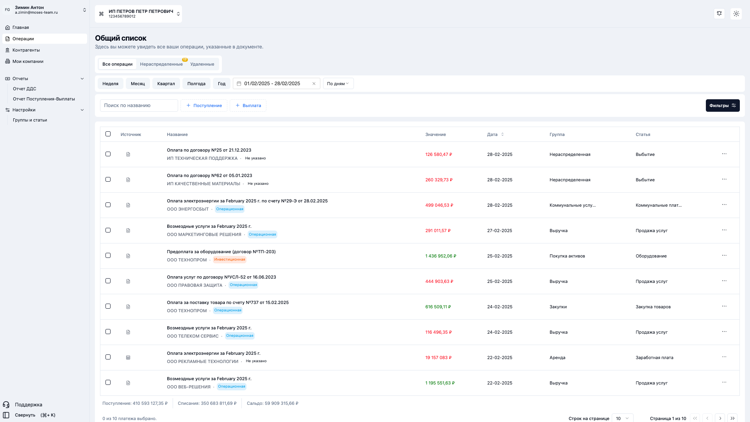Click source icon for ООО ЭНЕРГОСБЫТ row

coord(128,205)
